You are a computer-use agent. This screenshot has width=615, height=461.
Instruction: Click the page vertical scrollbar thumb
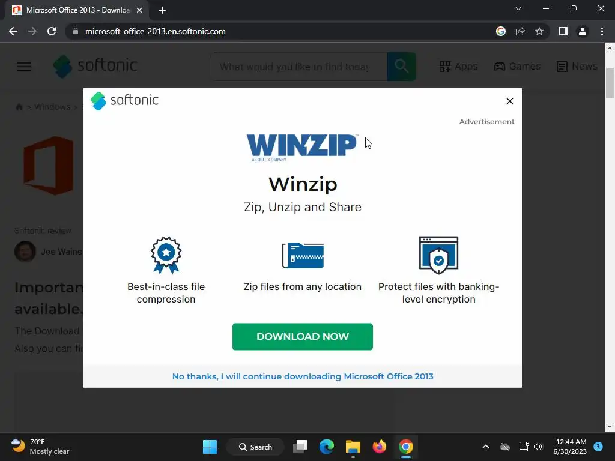610,83
